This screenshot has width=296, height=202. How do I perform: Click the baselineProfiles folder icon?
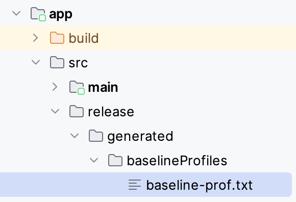(115, 160)
